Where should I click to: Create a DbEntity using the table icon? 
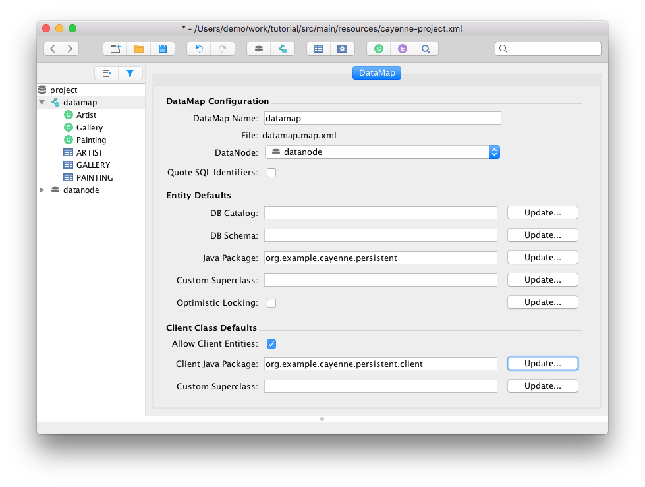318,49
